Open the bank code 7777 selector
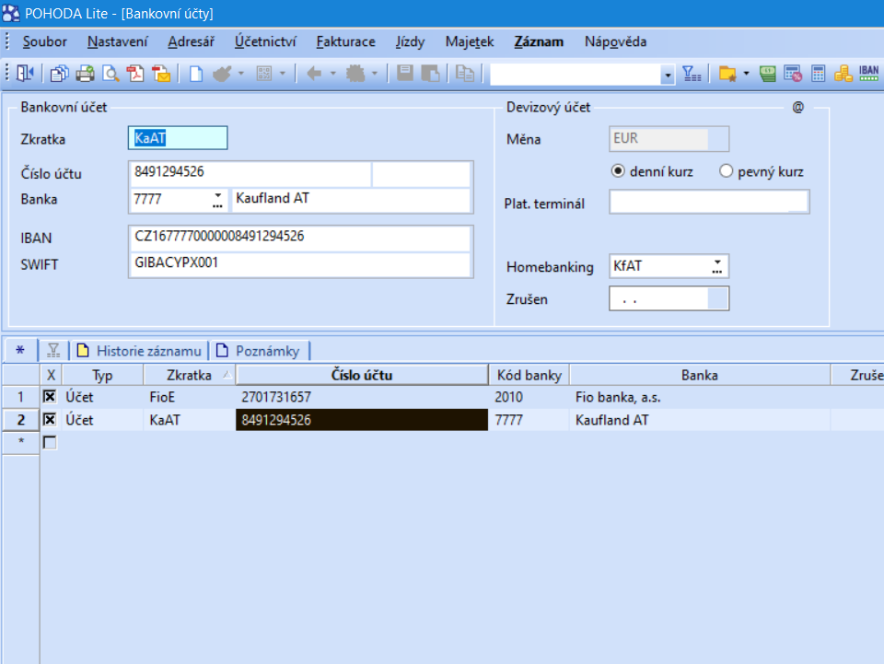The height and width of the screenshot is (664, 884). click(x=217, y=199)
